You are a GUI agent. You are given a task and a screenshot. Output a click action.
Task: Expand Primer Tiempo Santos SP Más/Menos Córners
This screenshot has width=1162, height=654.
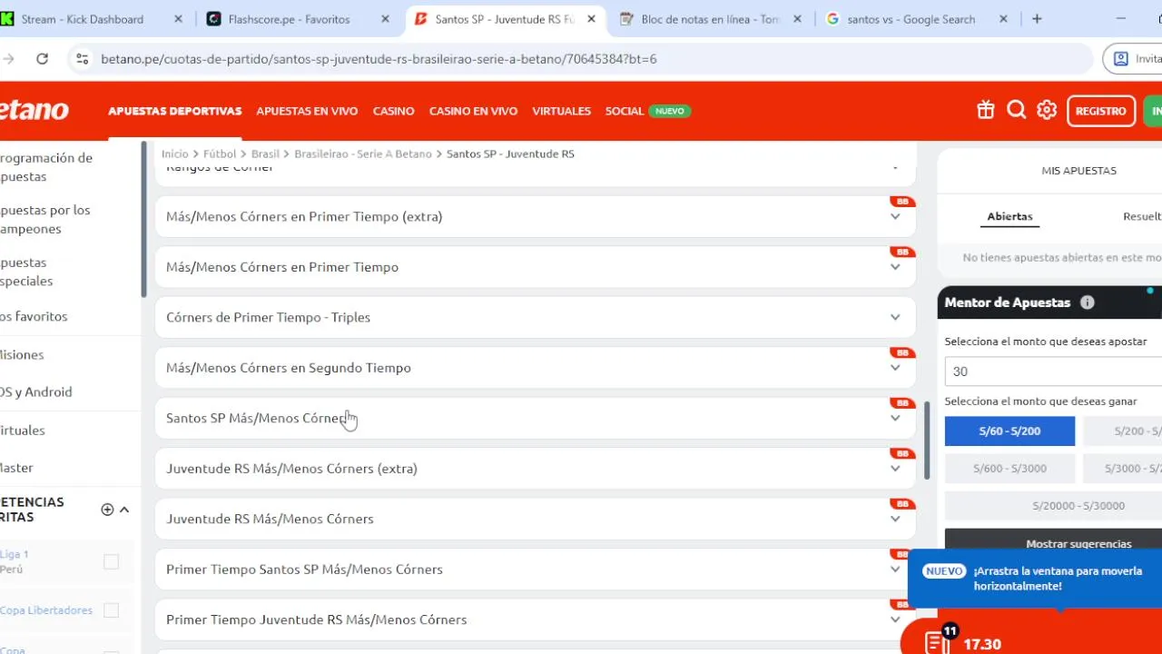tap(536, 570)
